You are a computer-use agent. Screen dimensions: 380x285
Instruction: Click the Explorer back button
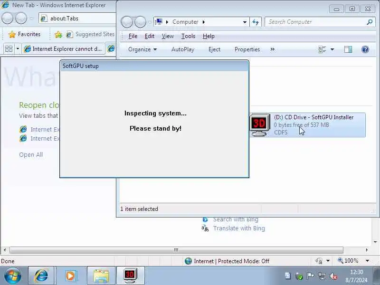click(127, 22)
